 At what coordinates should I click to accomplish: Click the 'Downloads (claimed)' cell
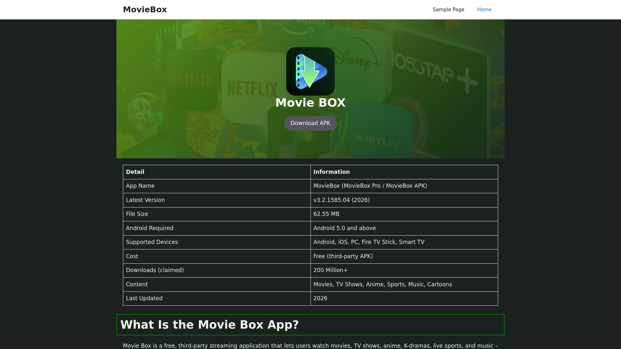pyautogui.click(x=217, y=270)
